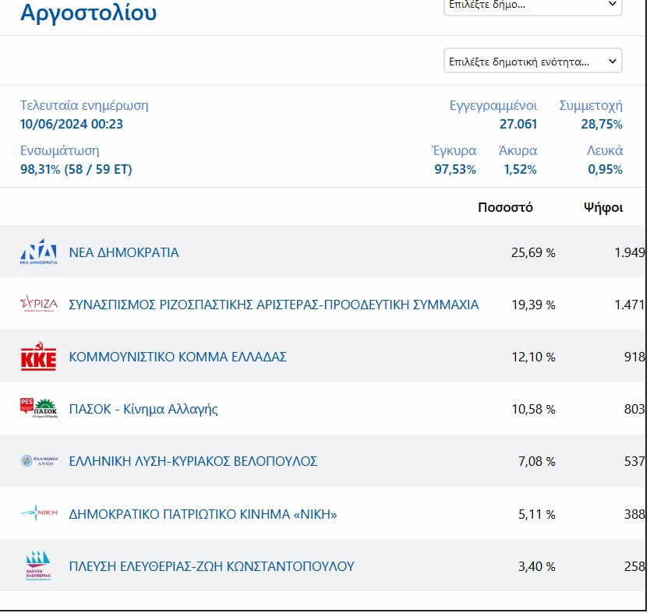Select the registered voters value '27.061'
Screen dimensions: 650x613
click(x=518, y=124)
